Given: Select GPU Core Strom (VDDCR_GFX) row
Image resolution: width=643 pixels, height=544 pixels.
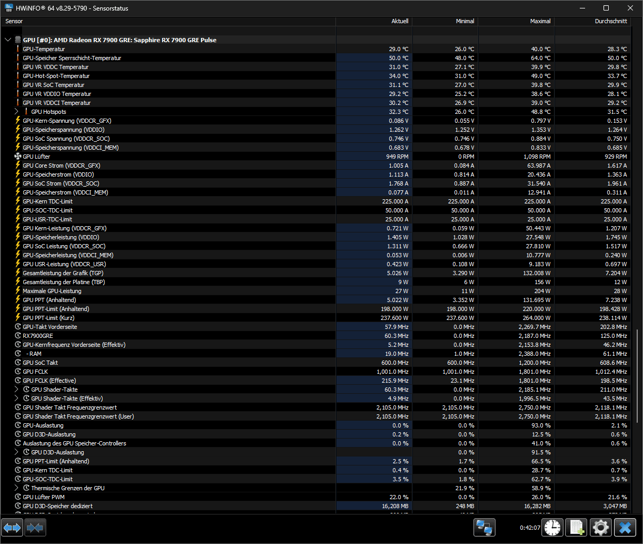Looking at the screenshot, I should (316, 166).
